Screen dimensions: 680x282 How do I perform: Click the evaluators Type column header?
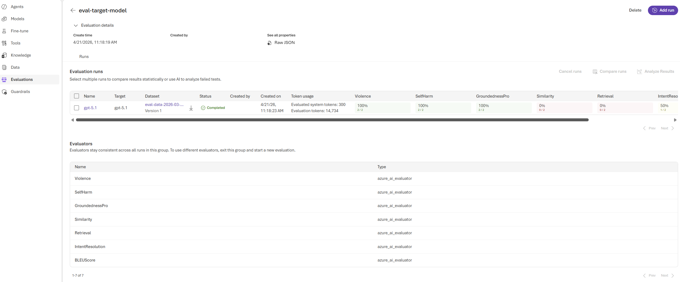pyautogui.click(x=382, y=167)
